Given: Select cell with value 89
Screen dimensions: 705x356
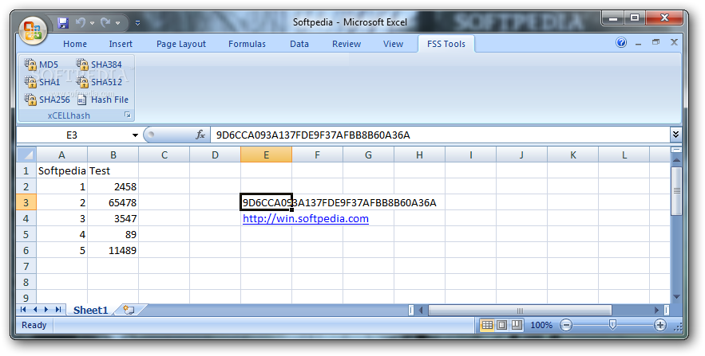Looking at the screenshot, I should pos(113,234).
